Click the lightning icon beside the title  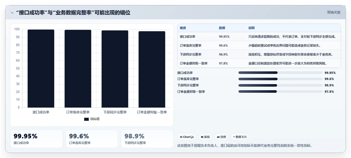pos(12,13)
